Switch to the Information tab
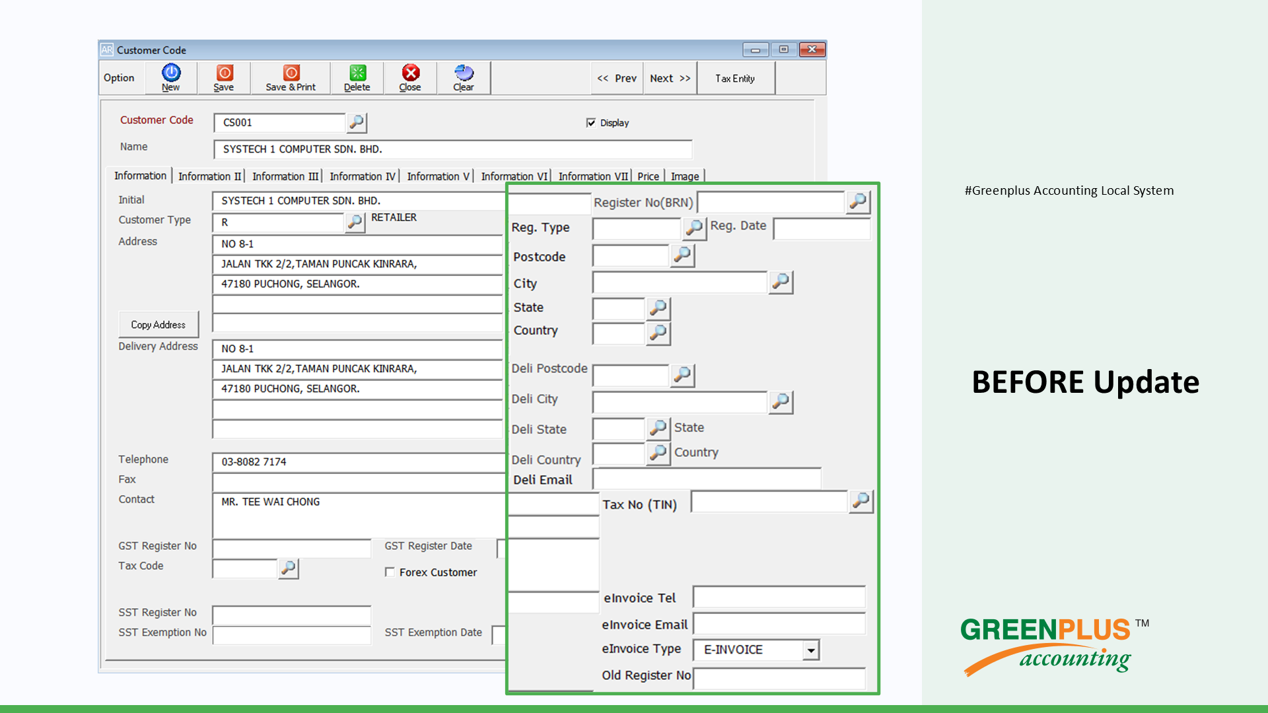The height and width of the screenshot is (713, 1268). tap(140, 176)
